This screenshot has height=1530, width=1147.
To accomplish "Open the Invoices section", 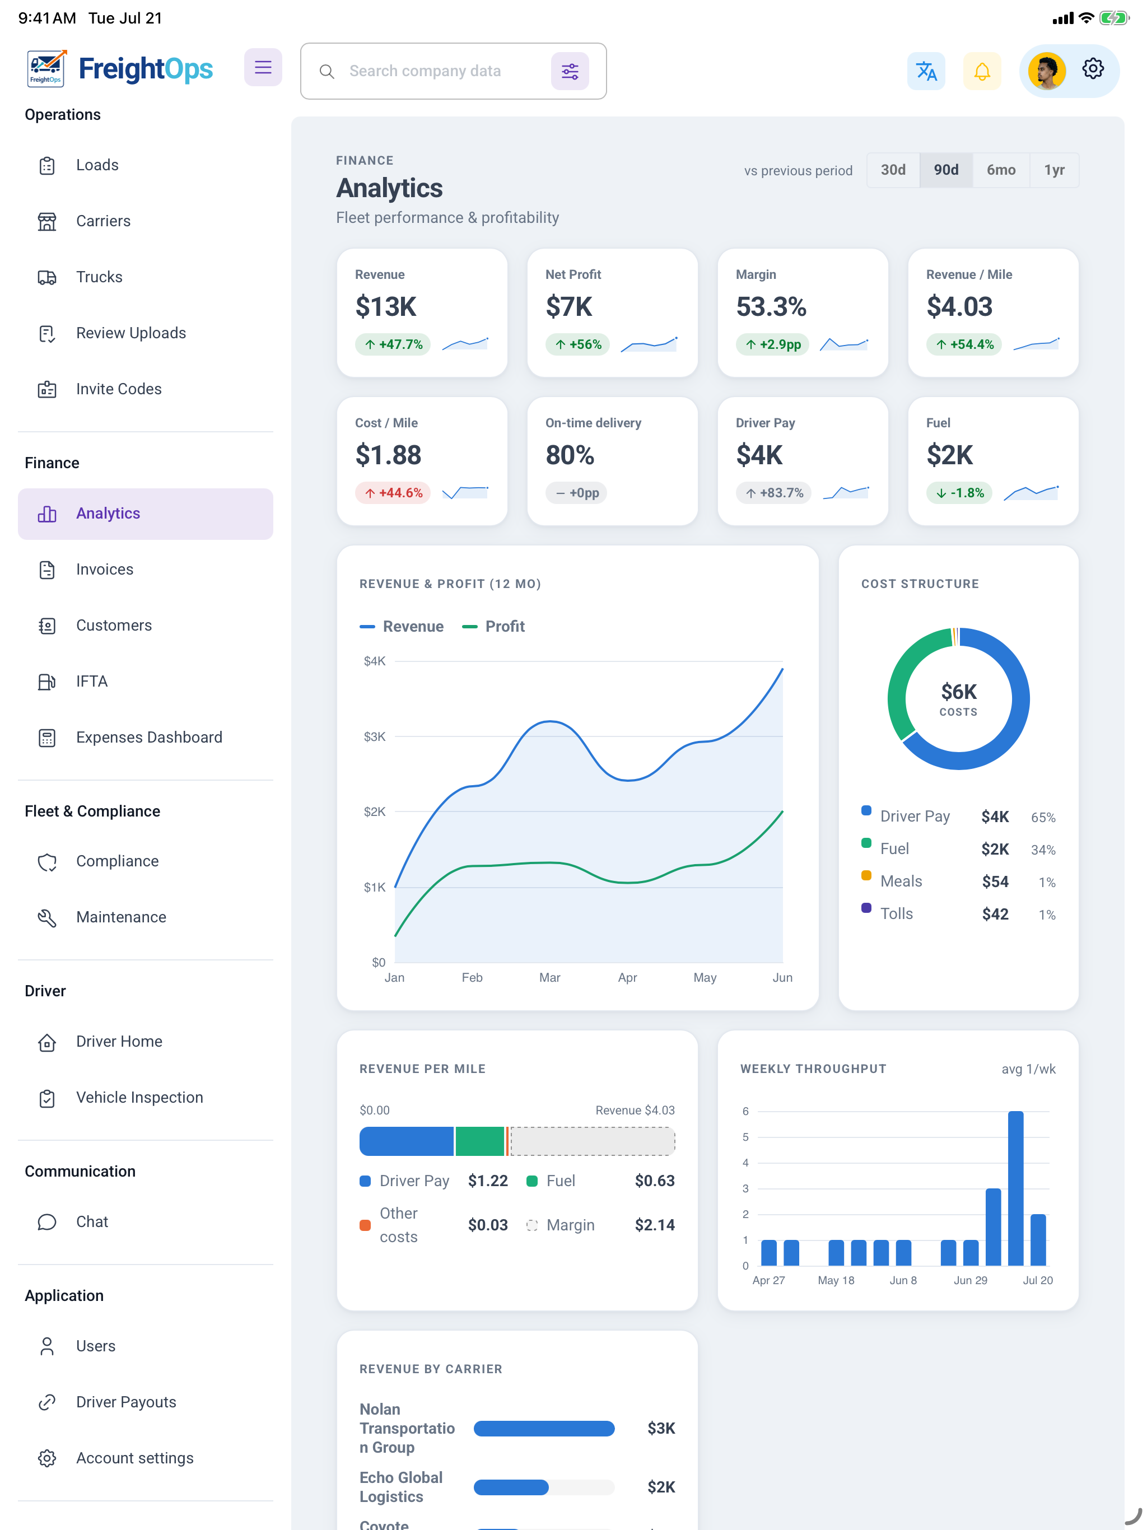I will pyautogui.click(x=145, y=570).
